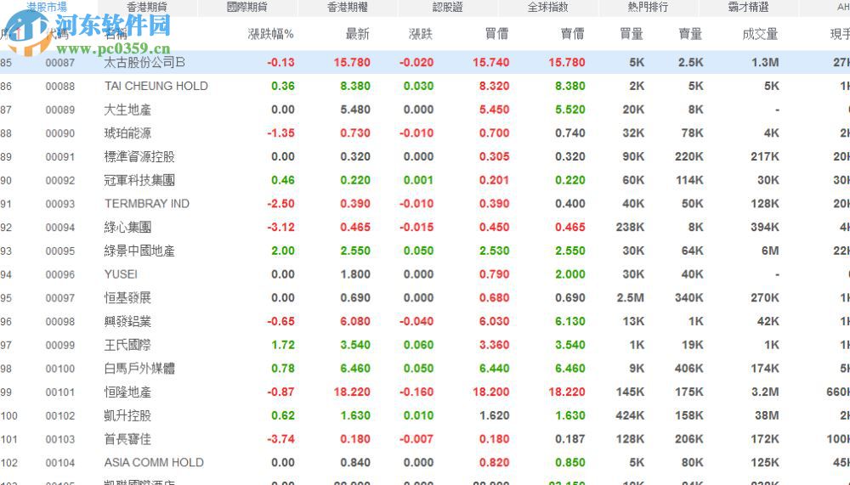This screenshot has width=850, height=485.
Task: Switch to 熱門排行 tab
Action: pos(648,7)
